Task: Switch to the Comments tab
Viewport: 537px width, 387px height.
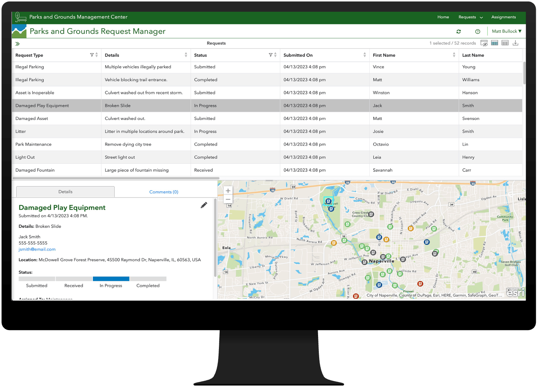Action: tap(163, 192)
